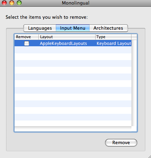Click the "Select the items you wish to remove" label
Screen dimensions: 151x158
47,17
